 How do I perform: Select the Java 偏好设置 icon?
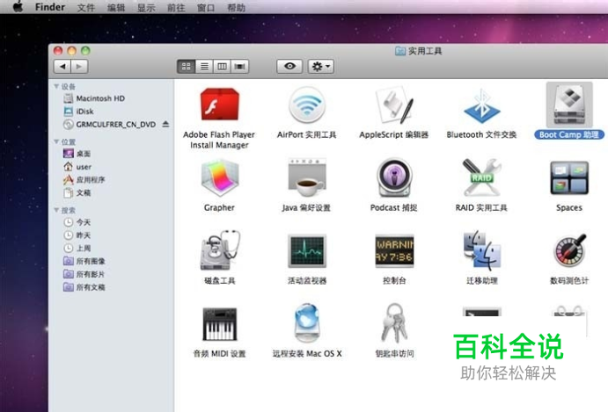pos(307,178)
